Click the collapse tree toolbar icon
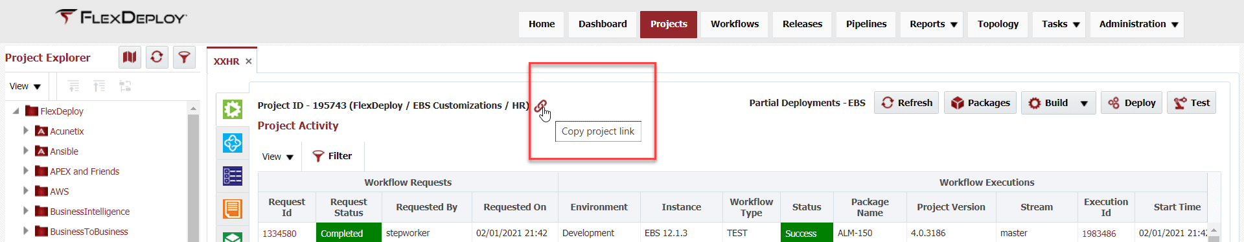The image size is (1244, 242). pos(74,86)
